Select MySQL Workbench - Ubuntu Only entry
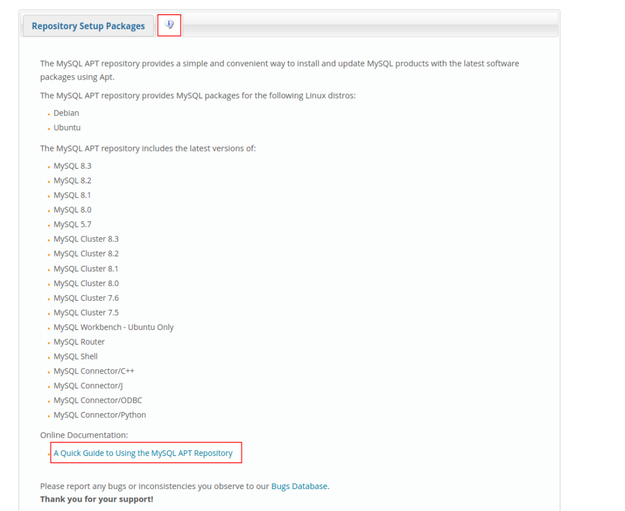The width and height of the screenshot is (625, 511). [x=114, y=327]
